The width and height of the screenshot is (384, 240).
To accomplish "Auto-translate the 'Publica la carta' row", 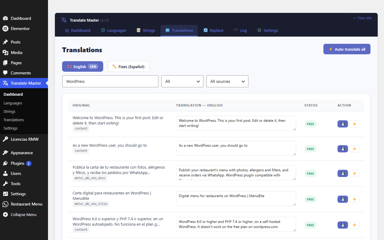I will 355,173.
